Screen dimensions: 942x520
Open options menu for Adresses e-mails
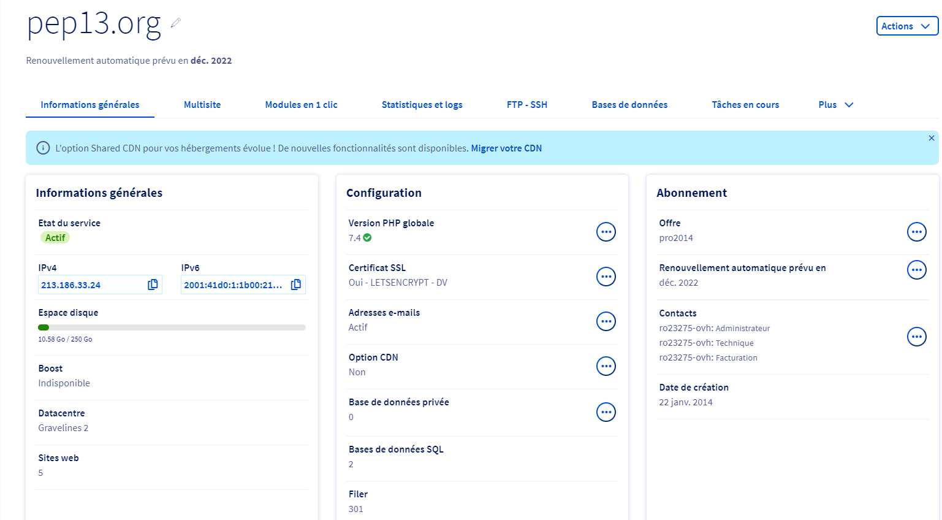606,321
